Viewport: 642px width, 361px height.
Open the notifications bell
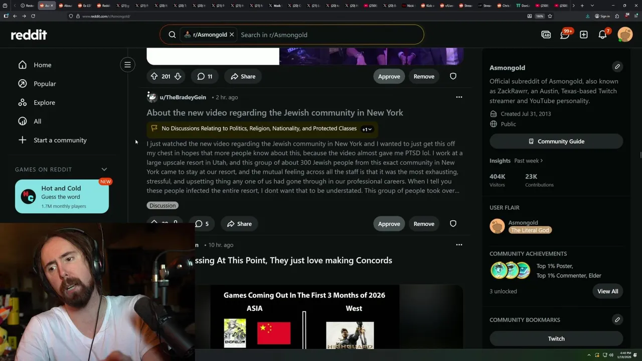603,35
